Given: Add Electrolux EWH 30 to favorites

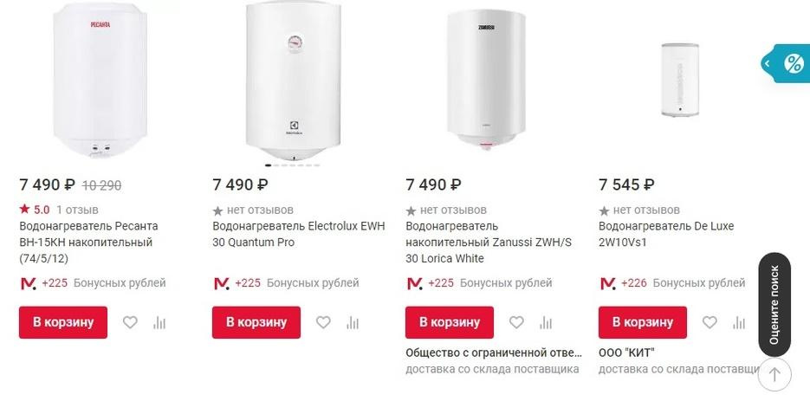Looking at the screenshot, I should click(323, 322).
